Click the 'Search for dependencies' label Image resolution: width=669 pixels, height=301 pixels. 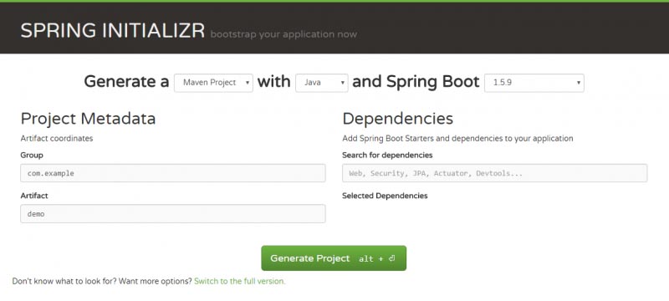point(387,156)
